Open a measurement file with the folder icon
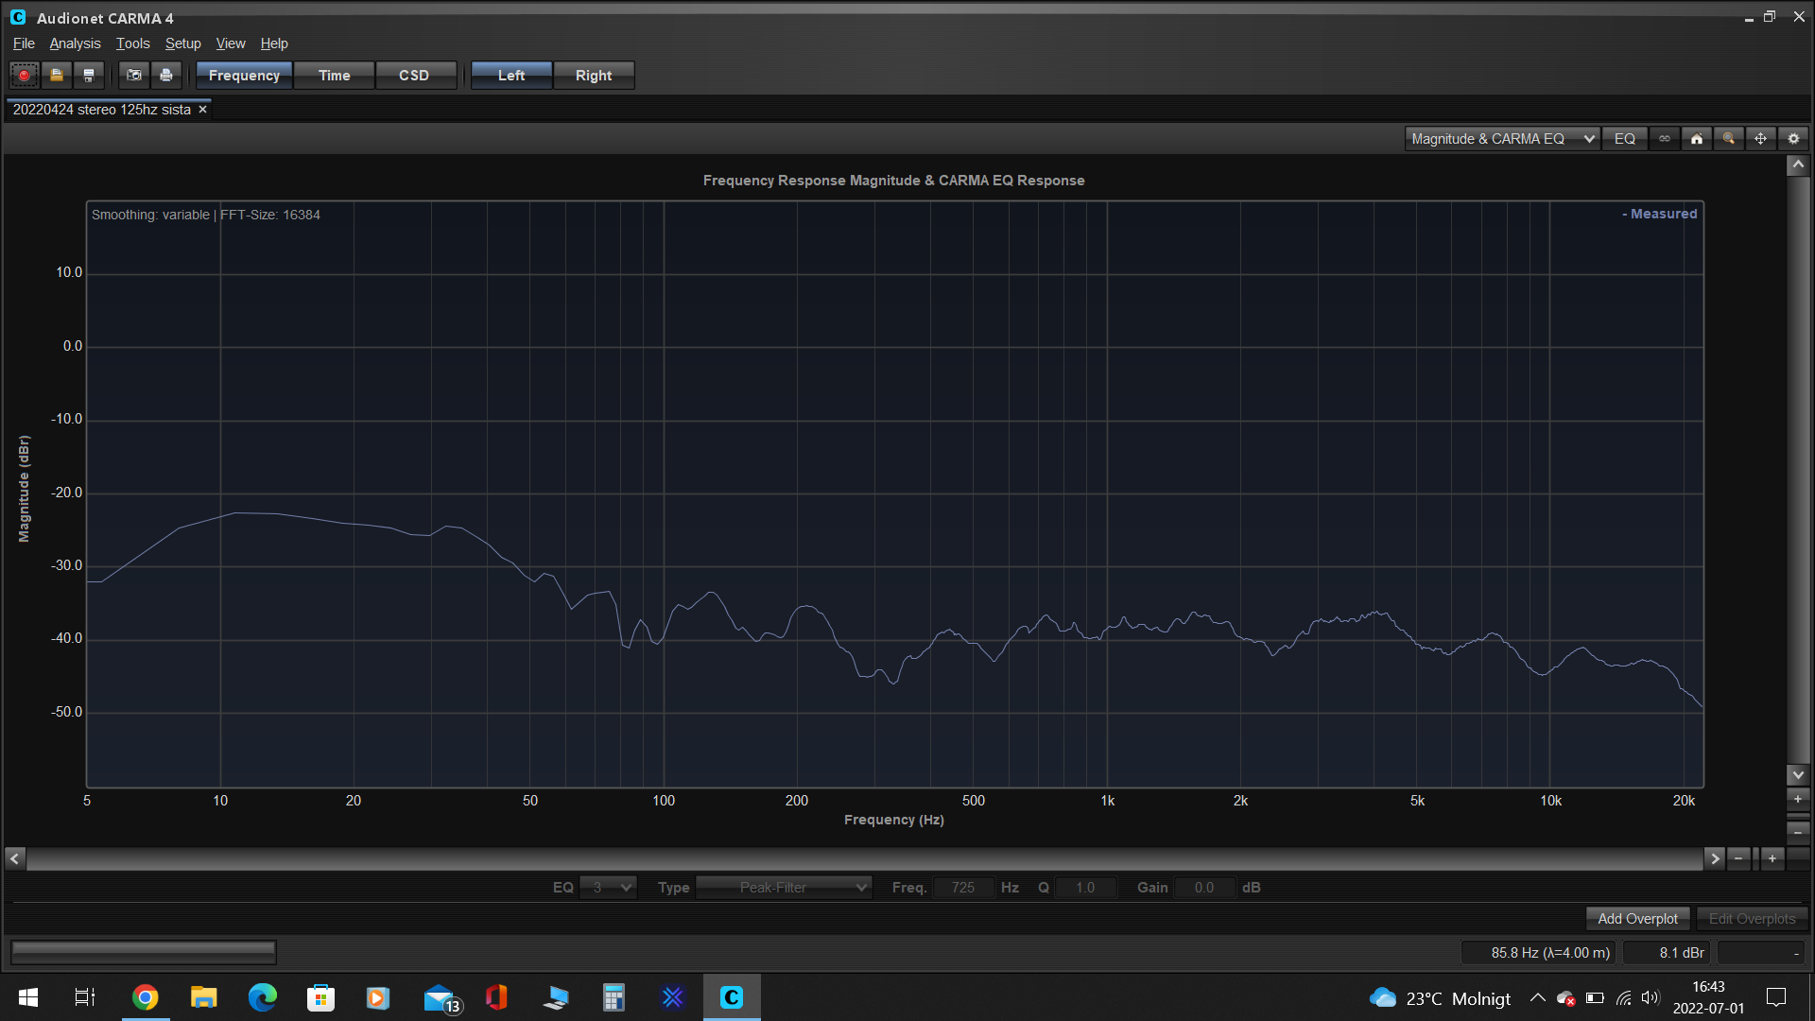Image resolution: width=1815 pixels, height=1021 pixels. coord(57,76)
